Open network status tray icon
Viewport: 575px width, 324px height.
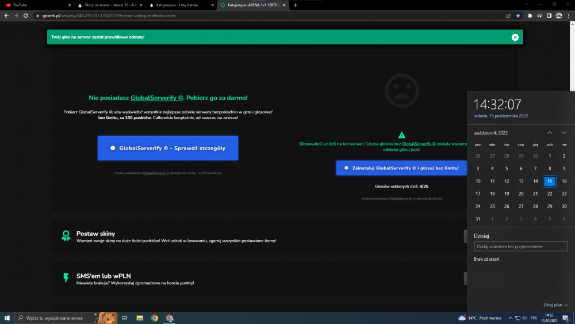click(x=517, y=318)
